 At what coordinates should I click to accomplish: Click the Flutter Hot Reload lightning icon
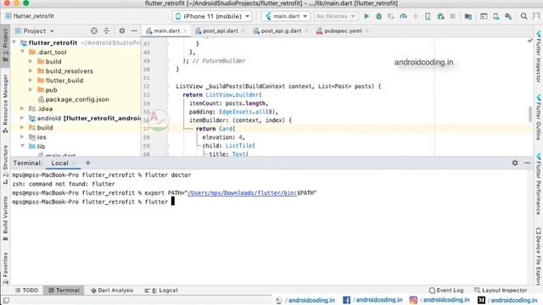point(416,16)
